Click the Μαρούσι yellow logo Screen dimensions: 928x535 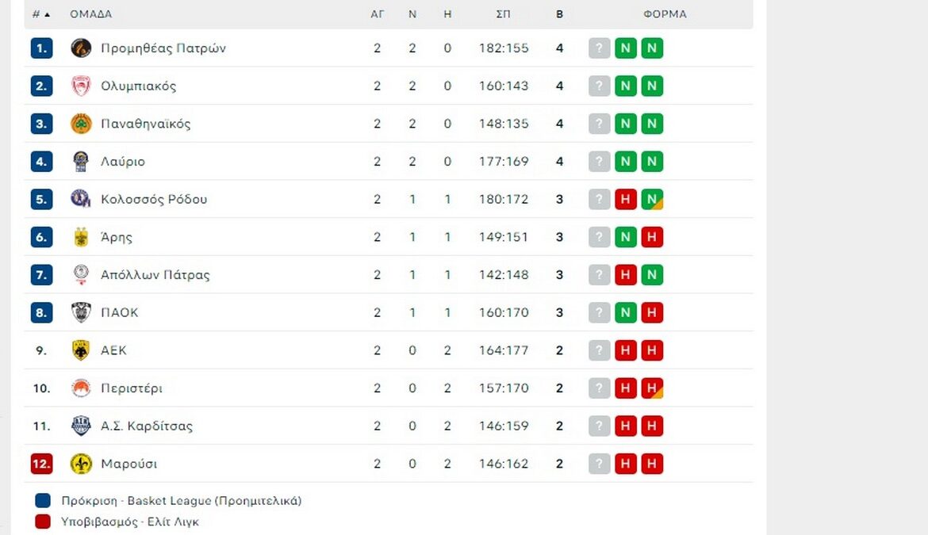coord(81,464)
